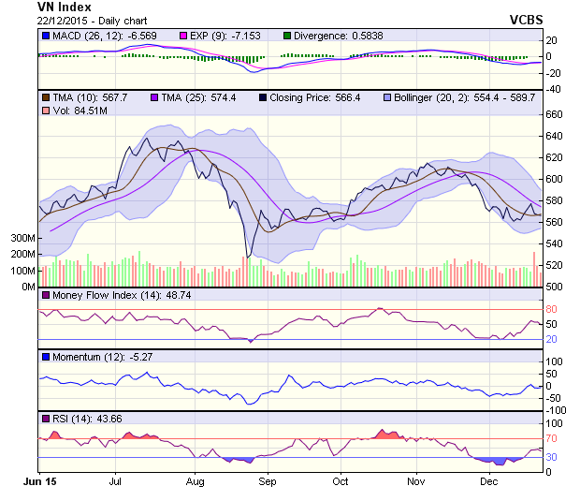Click the 660 price axis label
Viewport: 580px width, 501px height.
click(x=556, y=114)
